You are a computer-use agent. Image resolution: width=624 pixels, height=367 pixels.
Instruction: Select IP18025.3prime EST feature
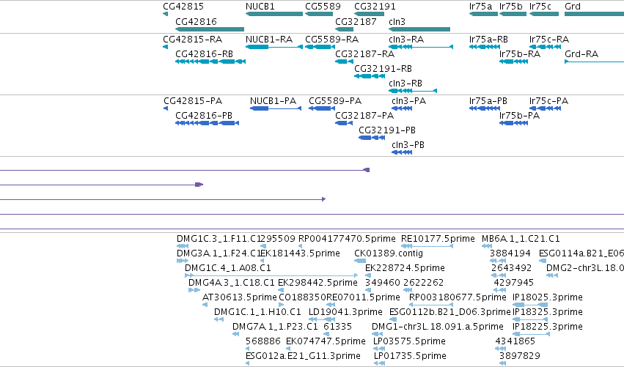tap(530, 305)
